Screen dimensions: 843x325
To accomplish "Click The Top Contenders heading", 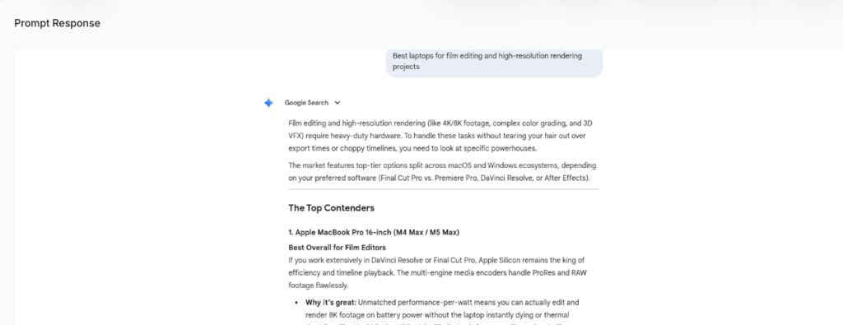I will [331, 208].
